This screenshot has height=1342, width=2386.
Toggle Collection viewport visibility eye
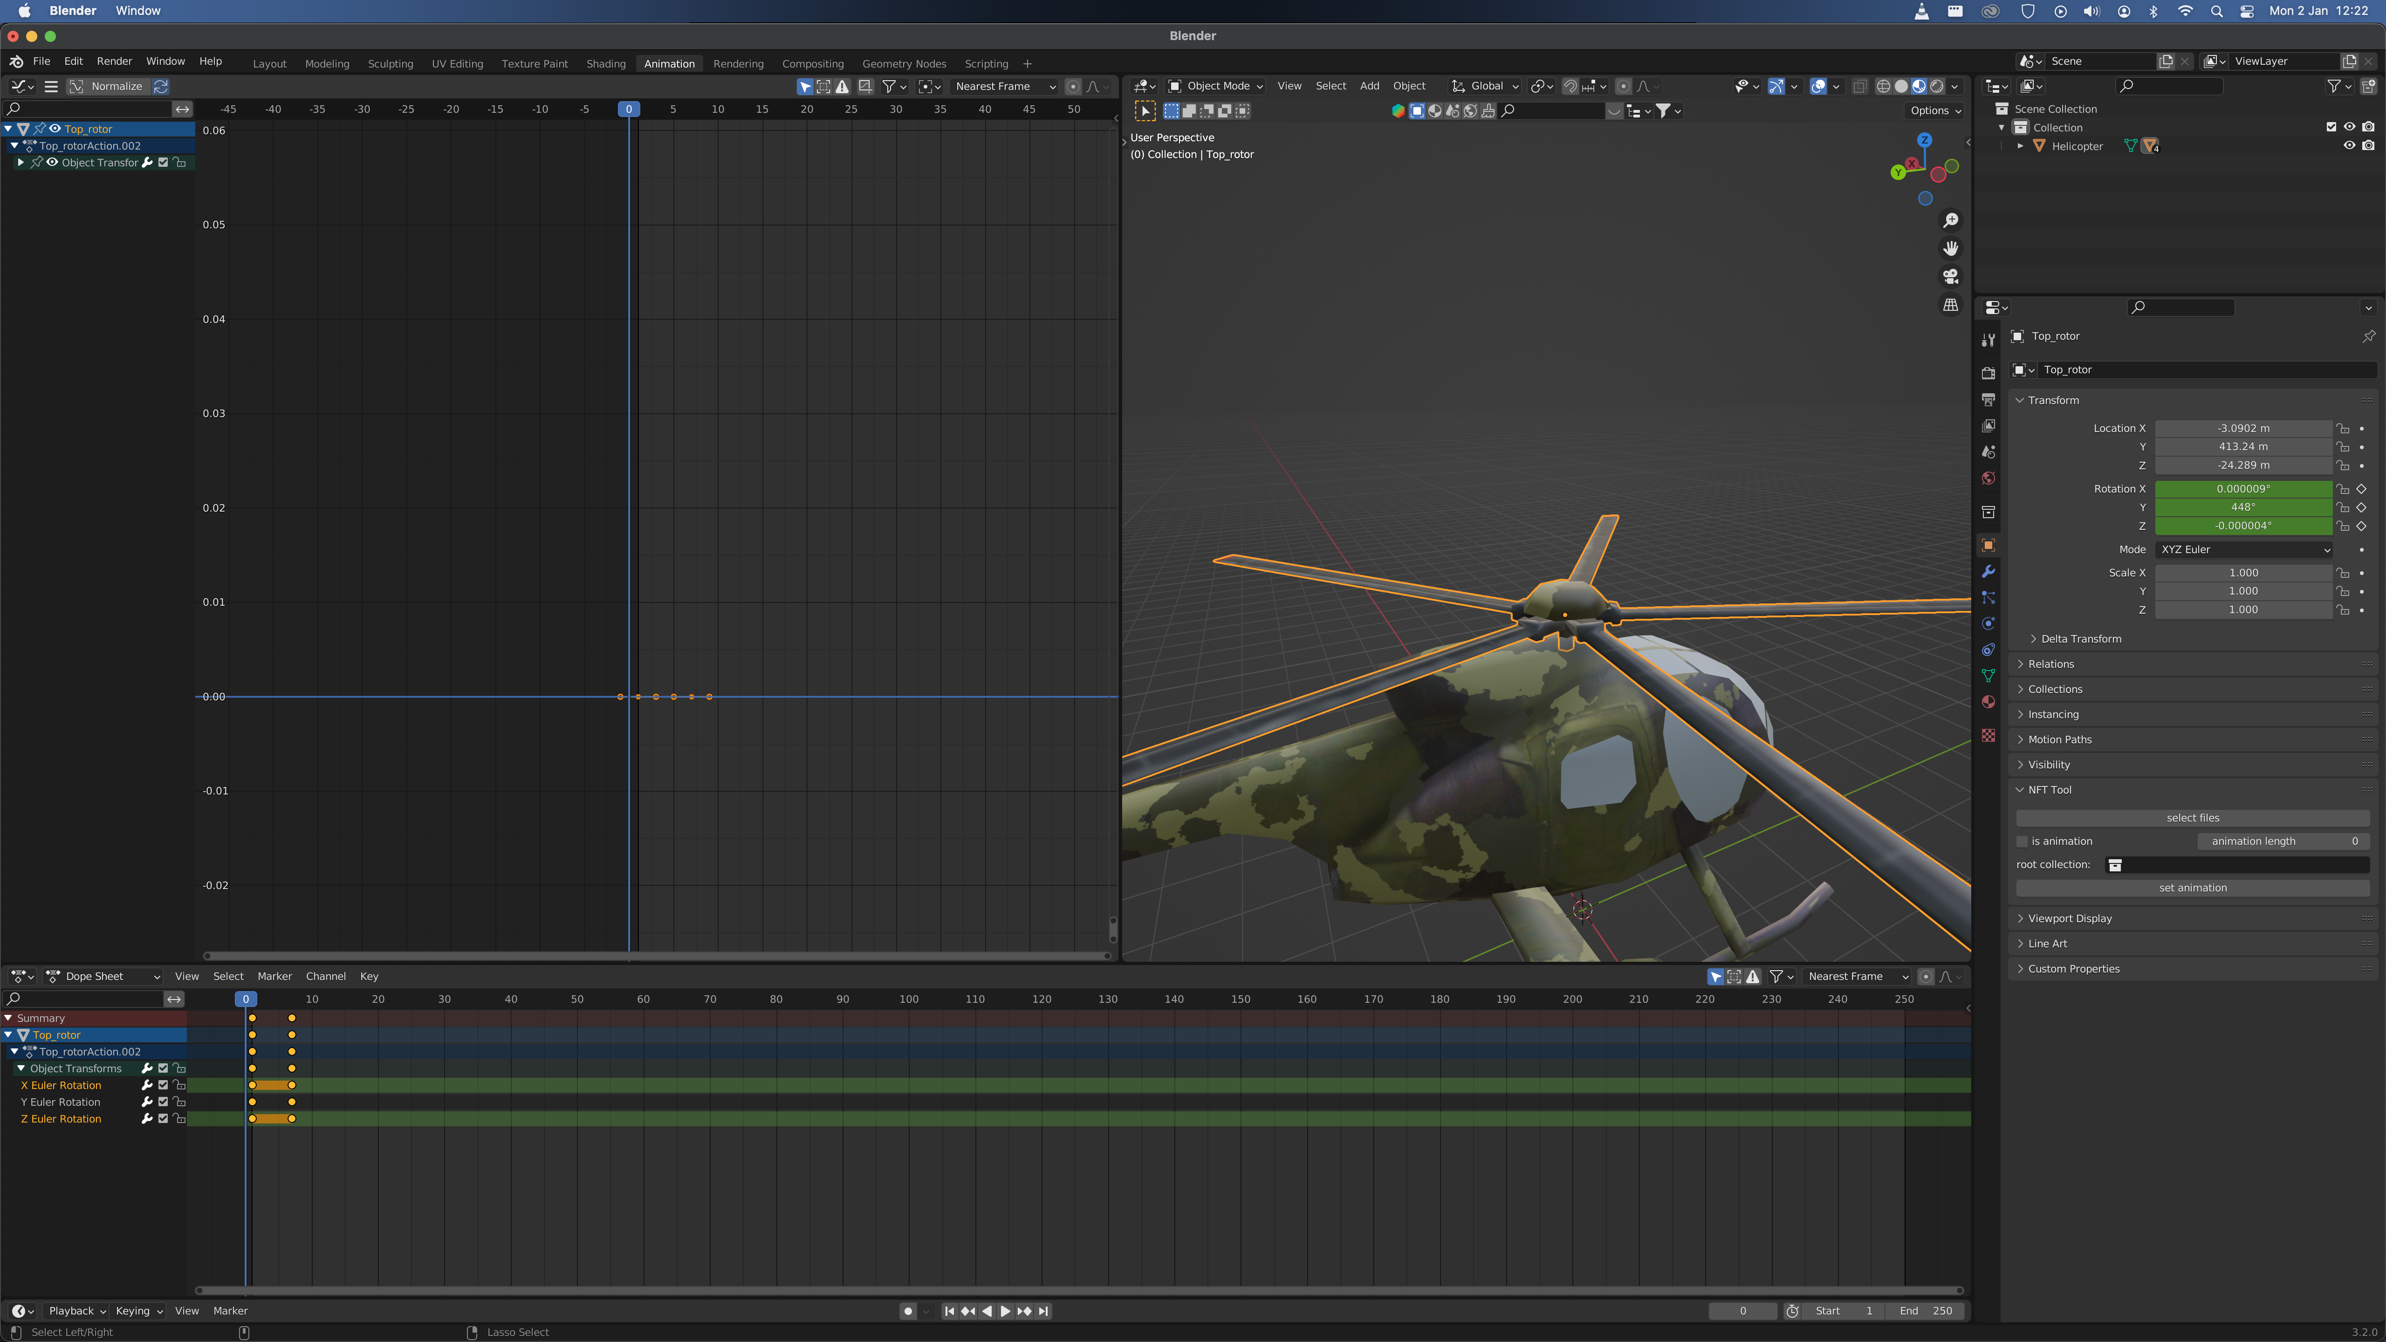coord(2349,127)
